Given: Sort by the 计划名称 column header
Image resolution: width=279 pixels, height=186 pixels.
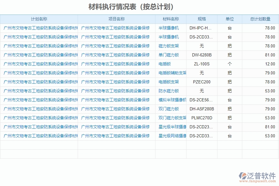Looking at the screenshot, I should pyautogui.click(x=40, y=19).
